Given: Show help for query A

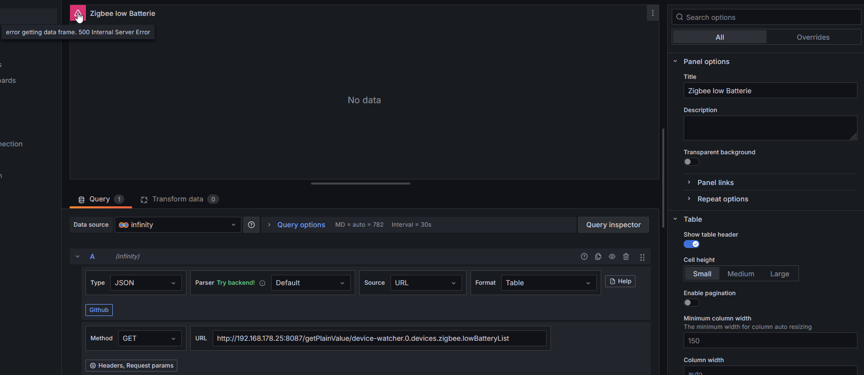Looking at the screenshot, I should 584,256.
